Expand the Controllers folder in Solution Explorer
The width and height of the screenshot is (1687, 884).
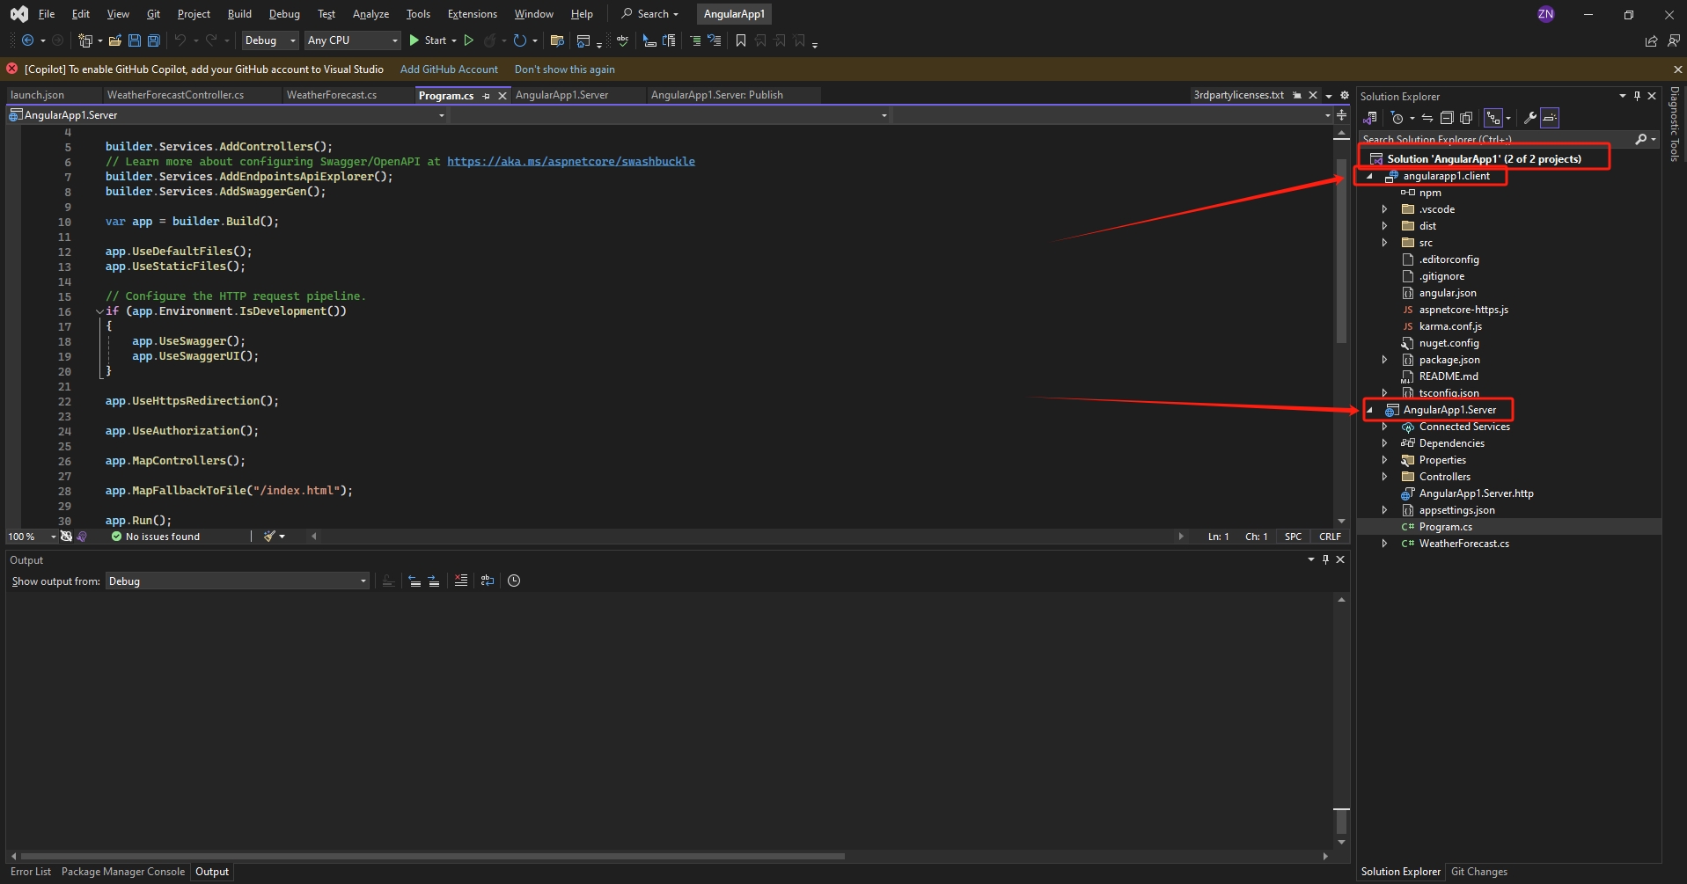click(x=1384, y=477)
